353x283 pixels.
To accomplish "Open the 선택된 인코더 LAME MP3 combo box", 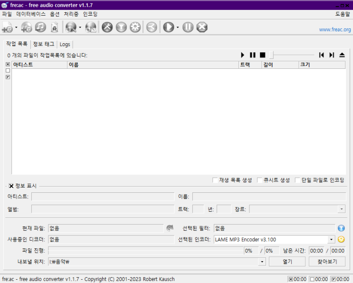I will [274, 240].
